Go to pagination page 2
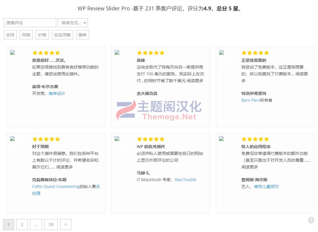318x232 pixels. [22, 224]
